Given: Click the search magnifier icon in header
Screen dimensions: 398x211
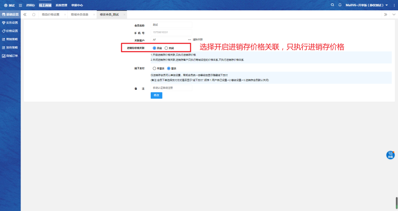Looking at the screenshot, I should coord(332,5).
